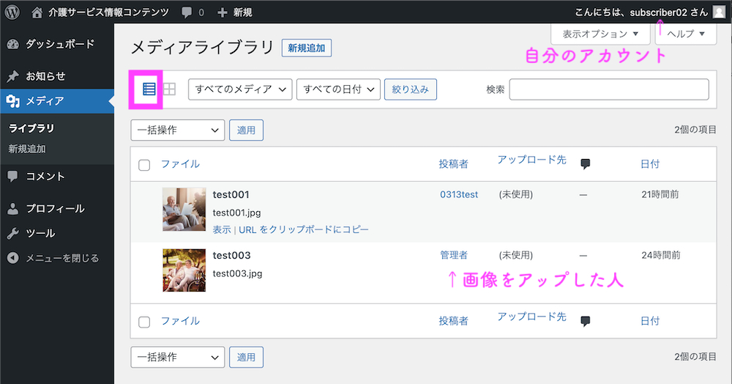Open the bottom 一括操作 bulk action dropdown
The image size is (732, 384).
click(x=177, y=357)
